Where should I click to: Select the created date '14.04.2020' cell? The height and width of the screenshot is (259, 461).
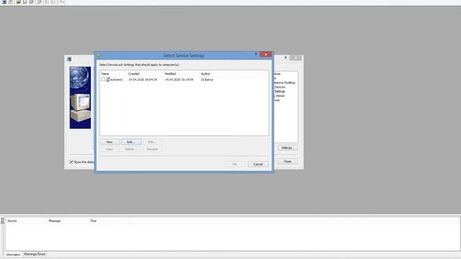[x=143, y=80]
